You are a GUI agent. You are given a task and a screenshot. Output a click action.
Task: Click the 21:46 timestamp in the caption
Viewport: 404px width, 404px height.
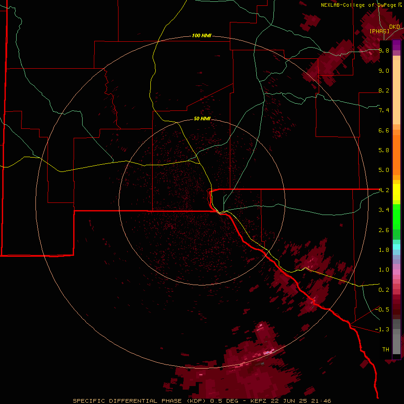coord(321,401)
